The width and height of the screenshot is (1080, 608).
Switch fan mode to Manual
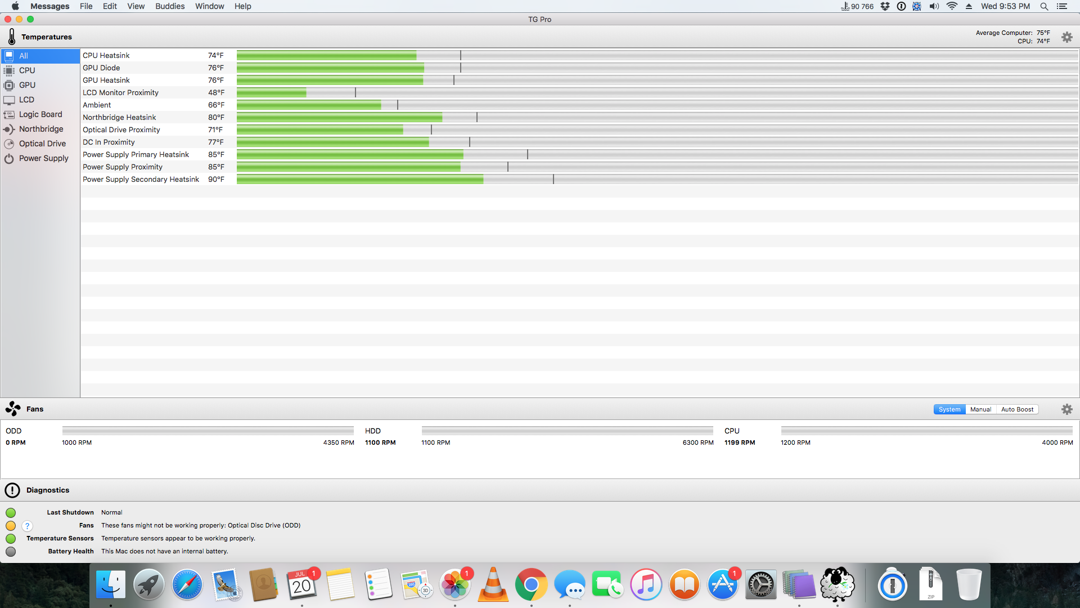point(980,409)
